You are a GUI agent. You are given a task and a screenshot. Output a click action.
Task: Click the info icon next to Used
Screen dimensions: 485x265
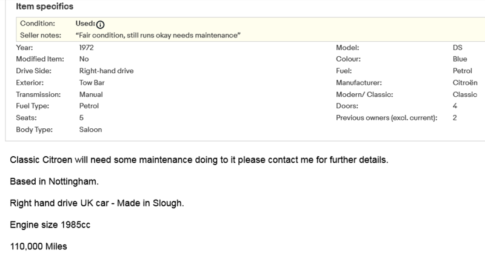pyautogui.click(x=101, y=24)
